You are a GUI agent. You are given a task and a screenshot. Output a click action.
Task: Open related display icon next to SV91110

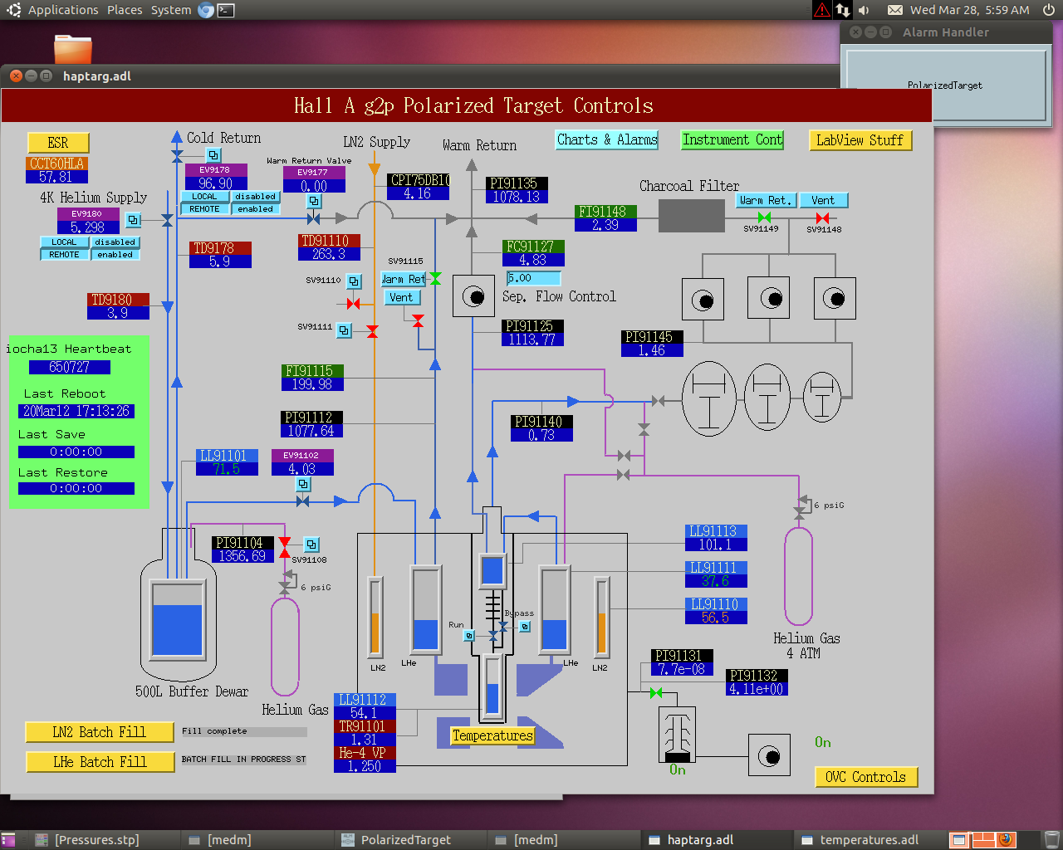pos(354,281)
